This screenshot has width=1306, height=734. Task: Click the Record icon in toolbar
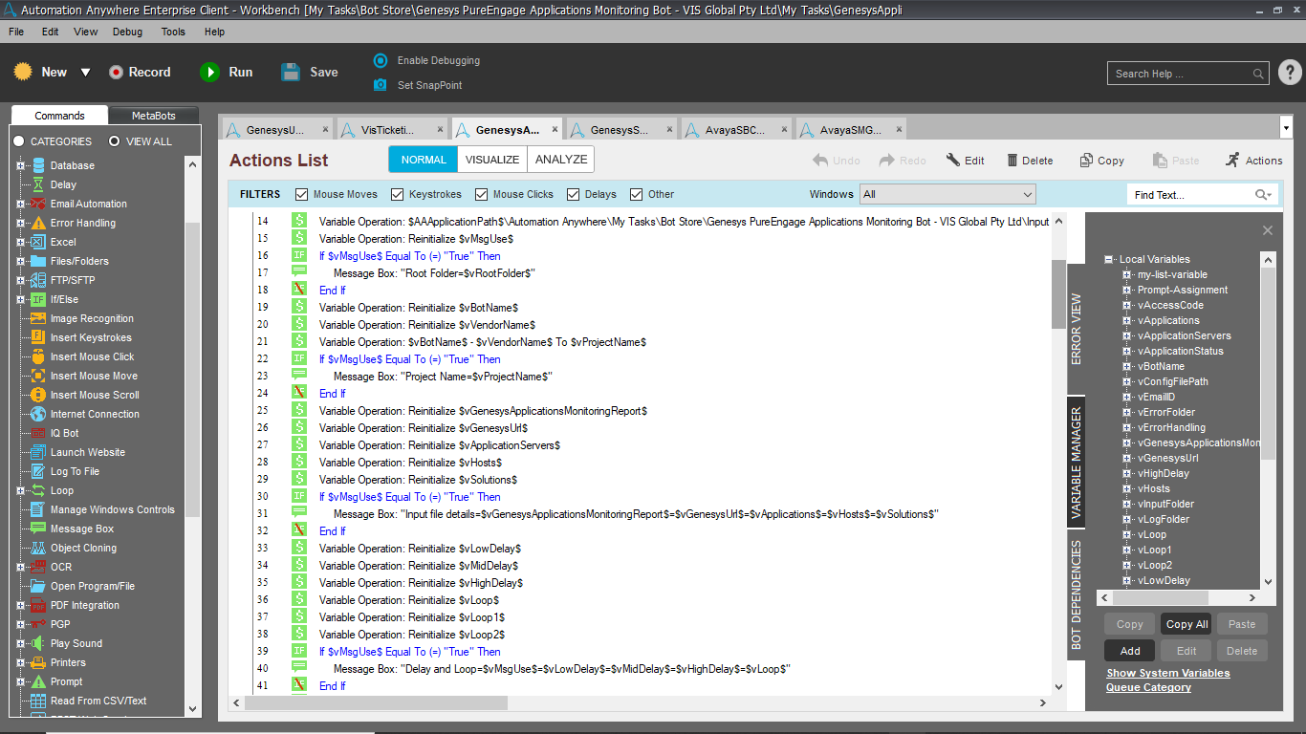(x=117, y=73)
